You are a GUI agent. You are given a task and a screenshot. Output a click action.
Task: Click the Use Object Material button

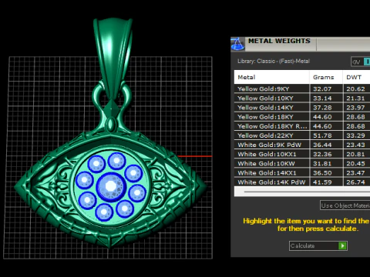(345, 205)
